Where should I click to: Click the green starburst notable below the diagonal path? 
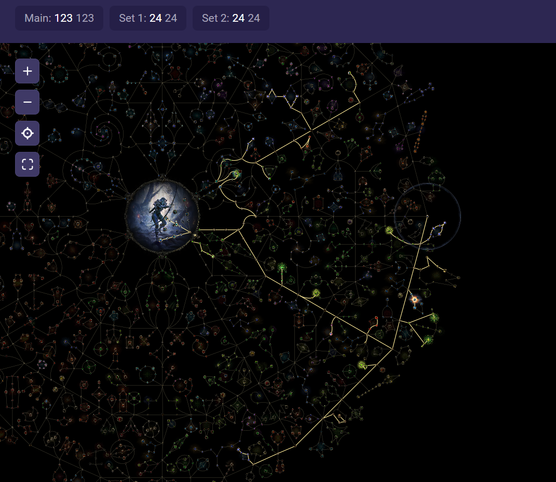(282, 267)
